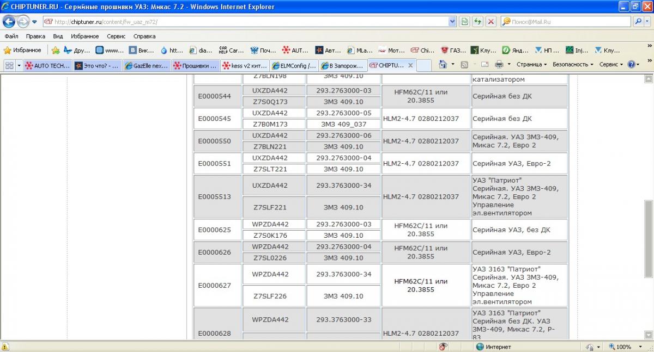Open the Избранное favorites star button
654x352 pixels.
coord(22,50)
